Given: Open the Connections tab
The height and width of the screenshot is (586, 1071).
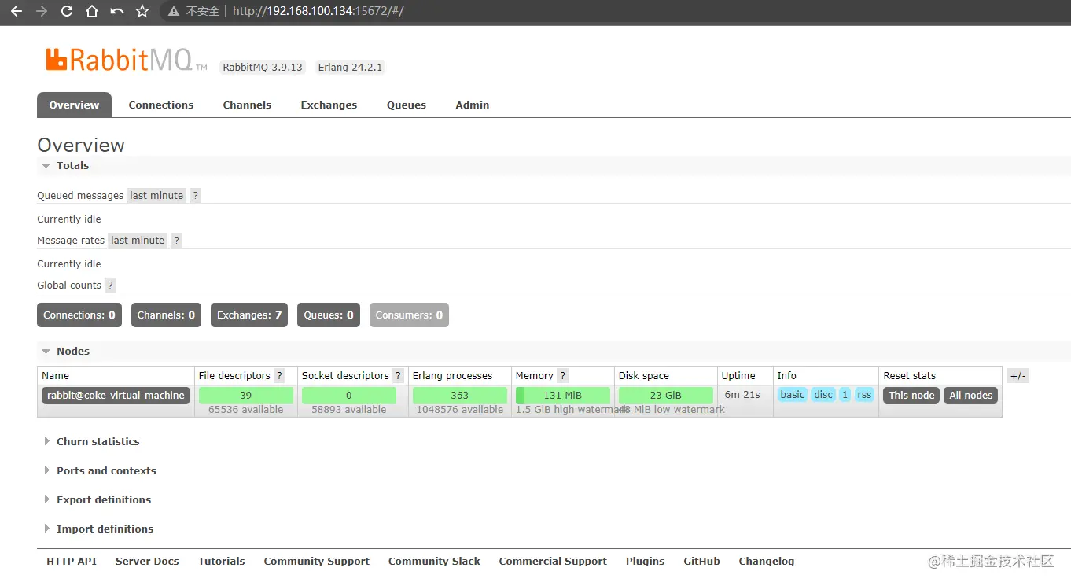Looking at the screenshot, I should pos(161,105).
